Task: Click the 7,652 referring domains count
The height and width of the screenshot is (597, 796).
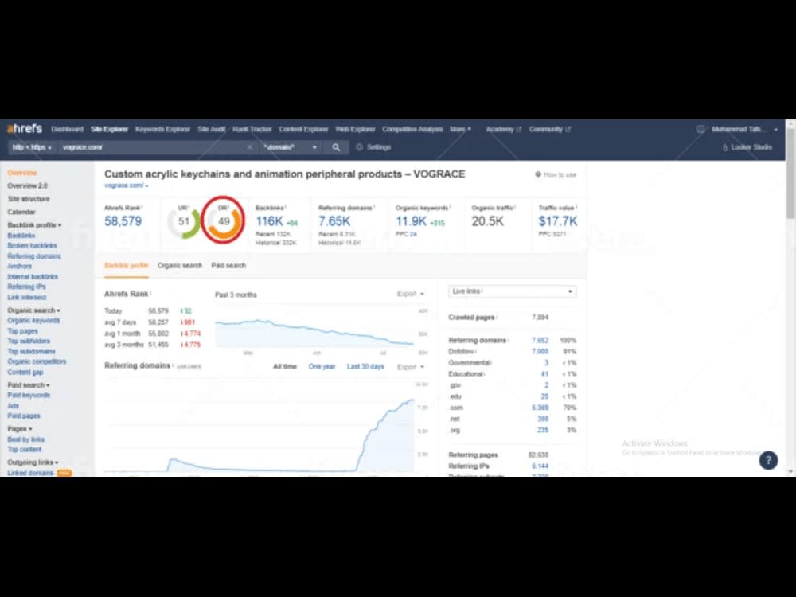Action: click(x=540, y=340)
